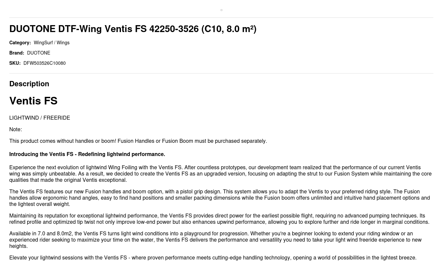
Task: Click the LIGHTWIND / FREERIDE text line
Action: pos(39,118)
